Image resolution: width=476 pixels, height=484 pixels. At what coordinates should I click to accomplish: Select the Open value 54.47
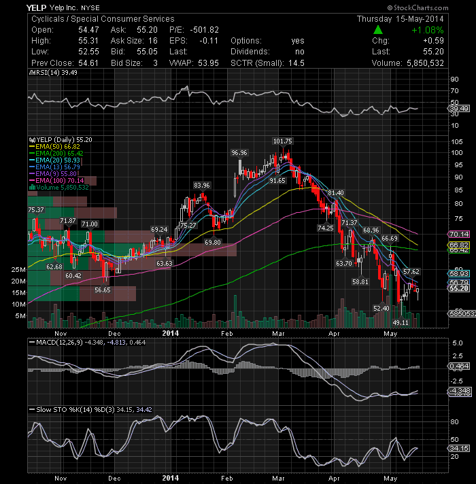point(88,30)
